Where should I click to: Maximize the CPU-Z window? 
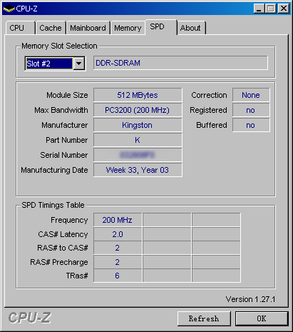click(271, 9)
